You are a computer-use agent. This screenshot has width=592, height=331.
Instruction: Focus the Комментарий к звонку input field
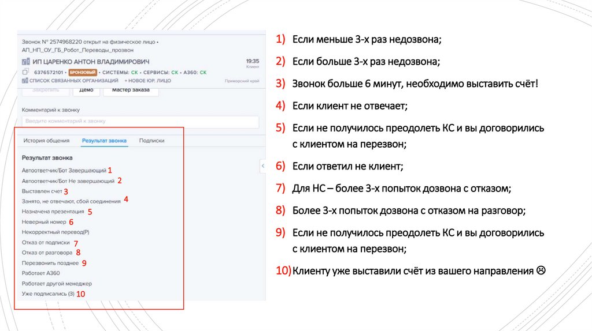pyautogui.click(x=140, y=121)
